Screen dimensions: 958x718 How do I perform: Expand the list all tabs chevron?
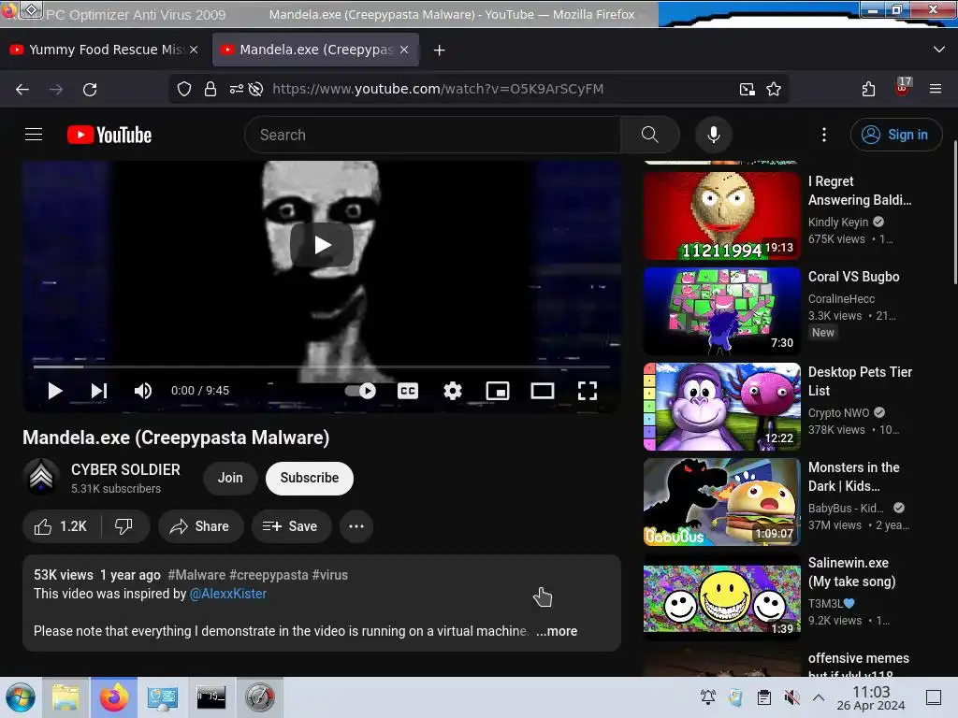[939, 50]
